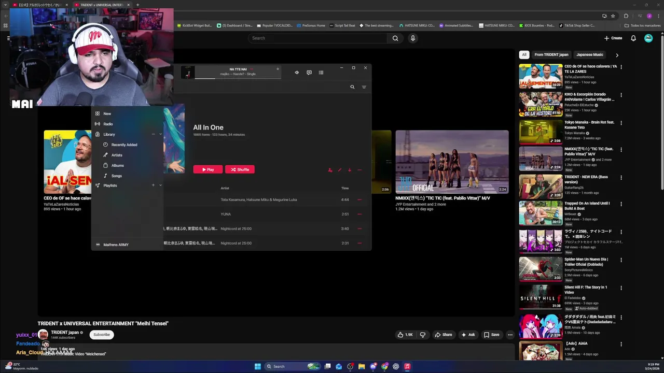This screenshot has height=373, width=664.
Task: Open options for Tokyo Manaka Brain Rot video
Action: [621, 123]
